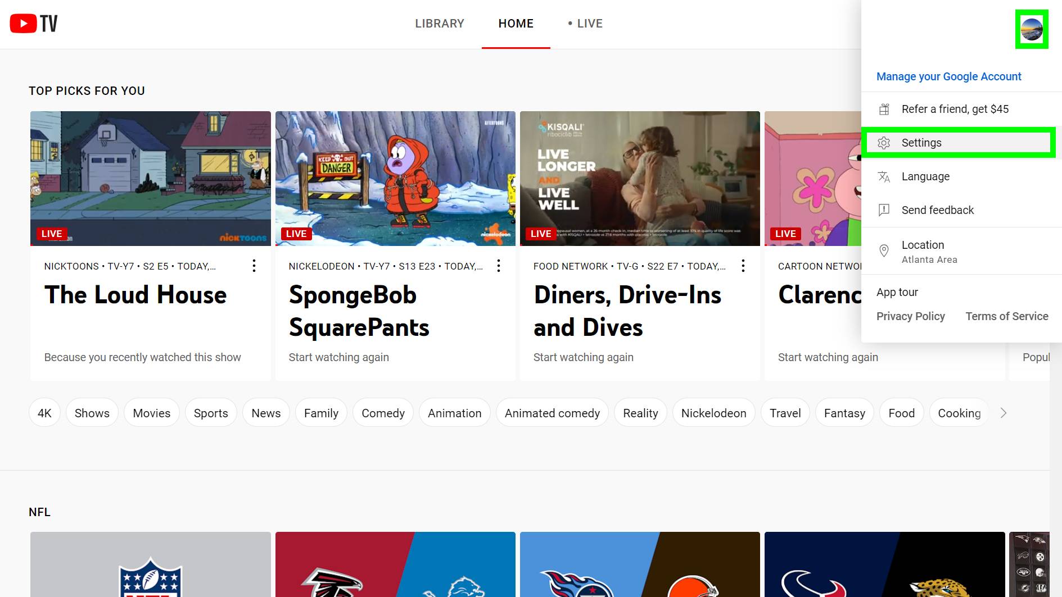Open the Falcons vs Lions NFL game card
The image size is (1062, 597).
pyautogui.click(x=395, y=564)
